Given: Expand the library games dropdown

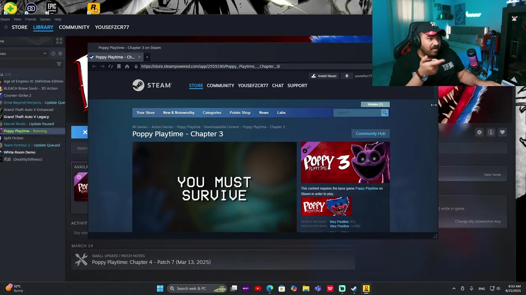Looking at the screenshot, I should (x=45, y=54).
